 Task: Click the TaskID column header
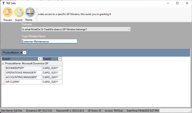pyautogui.click(x=50, y=59)
